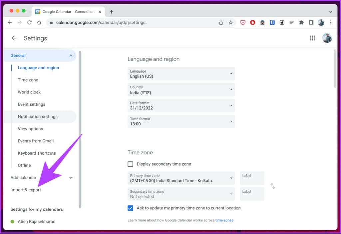Click the primary time zone Label field
Image resolution: width=341 pixels, height=234 pixels.
[x=252, y=178]
